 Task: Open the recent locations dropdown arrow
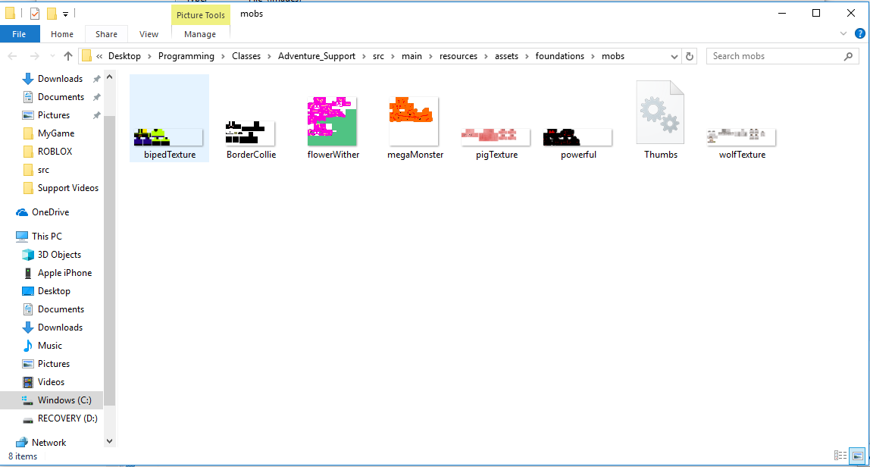53,56
